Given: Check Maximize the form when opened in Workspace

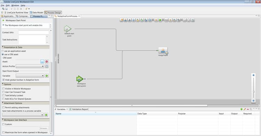Looking at the screenshot, I should pos(3,133).
